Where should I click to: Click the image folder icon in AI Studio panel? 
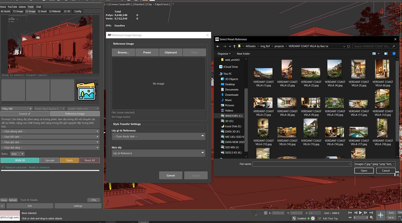(x=87, y=91)
